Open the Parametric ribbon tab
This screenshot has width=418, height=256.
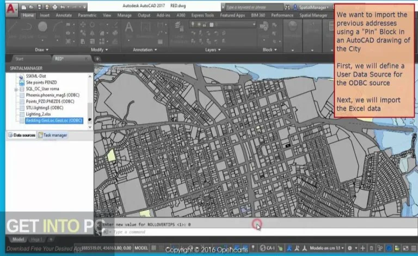pos(87,15)
